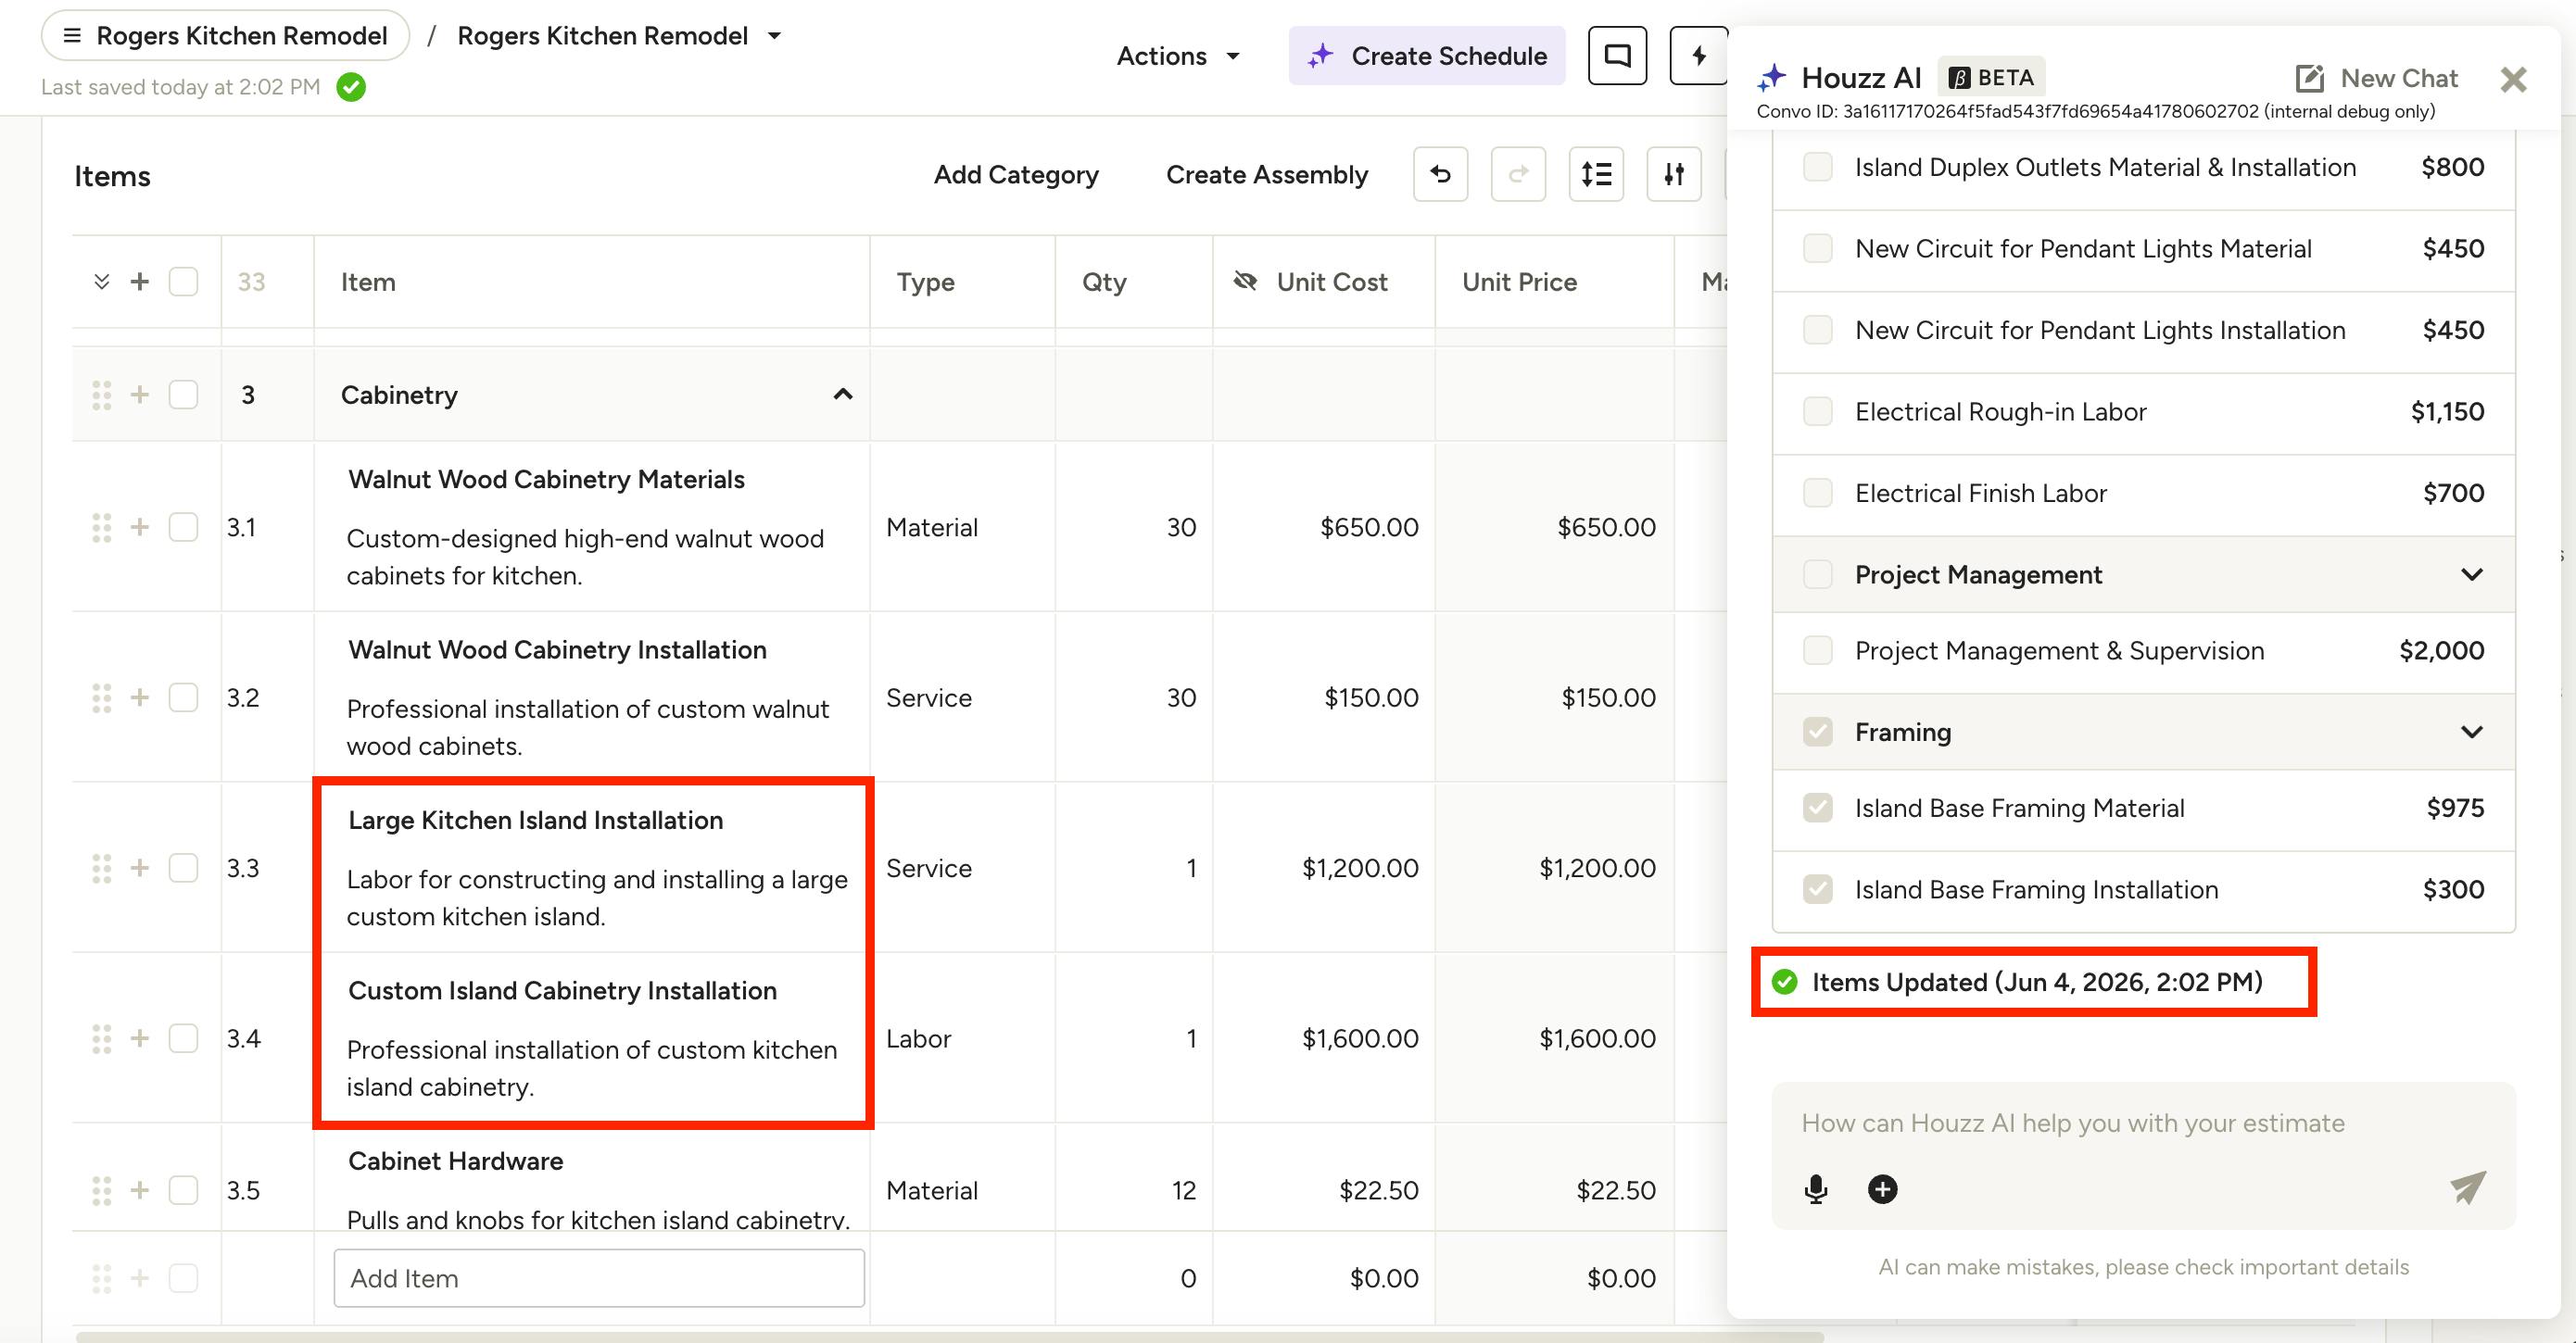The image size is (2576, 1343).
Task: Select all items with header checkbox
Action: click(x=183, y=282)
